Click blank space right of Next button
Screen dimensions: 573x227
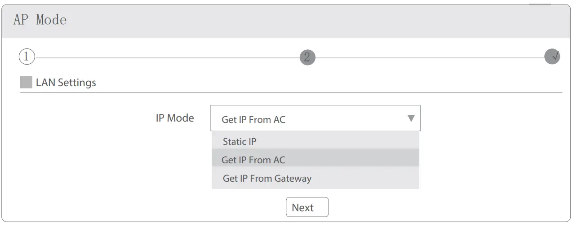point(427,207)
